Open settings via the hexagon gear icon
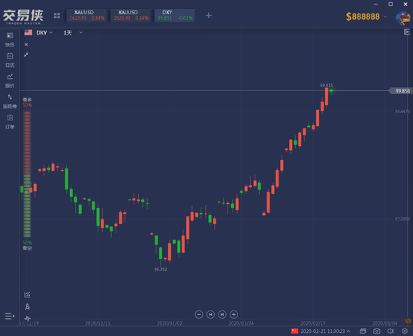 click(x=405, y=331)
